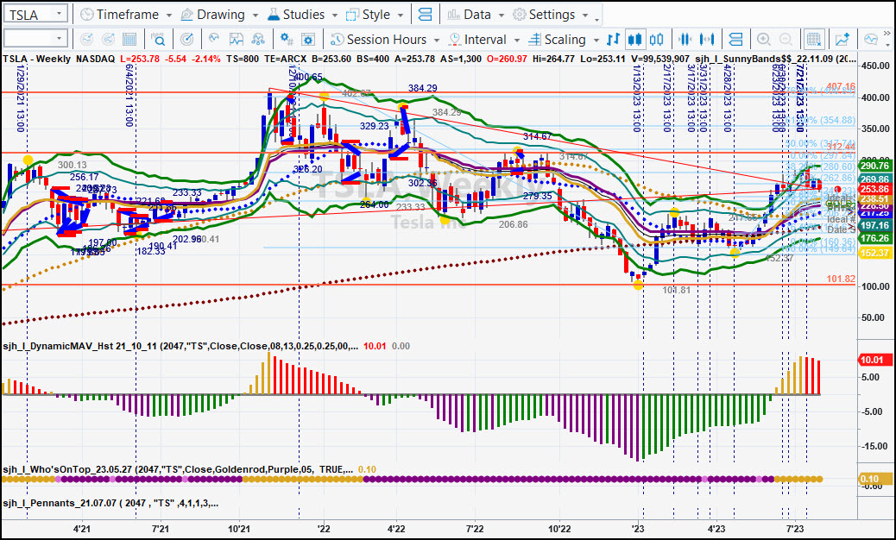Open the Interval dropdown
This screenshot has width=896, height=540.
click(x=484, y=40)
